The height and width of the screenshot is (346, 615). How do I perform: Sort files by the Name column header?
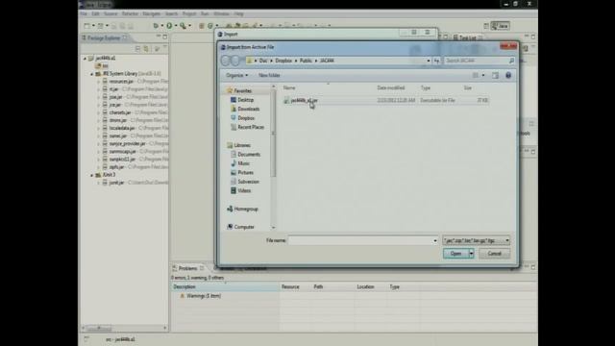[x=289, y=87]
